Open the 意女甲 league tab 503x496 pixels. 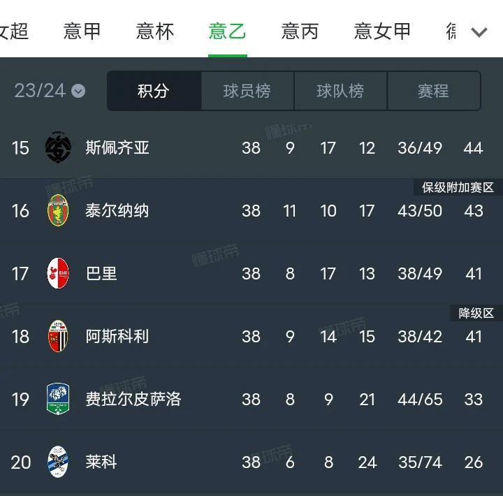pos(382,31)
